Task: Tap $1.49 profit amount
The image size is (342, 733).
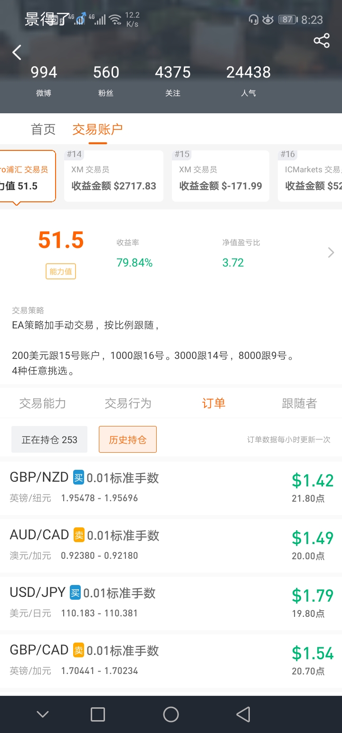Action: [313, 538]
